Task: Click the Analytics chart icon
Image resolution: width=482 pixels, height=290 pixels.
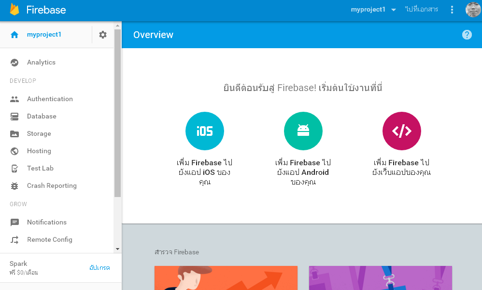Action: [14, 63]
